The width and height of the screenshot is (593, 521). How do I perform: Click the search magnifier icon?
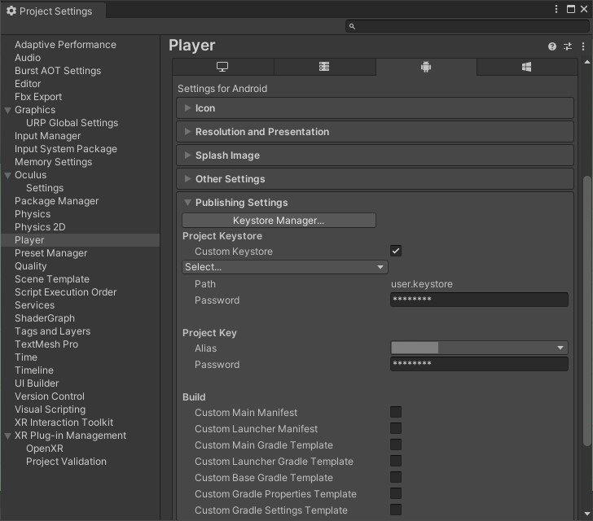pos(352,27)
